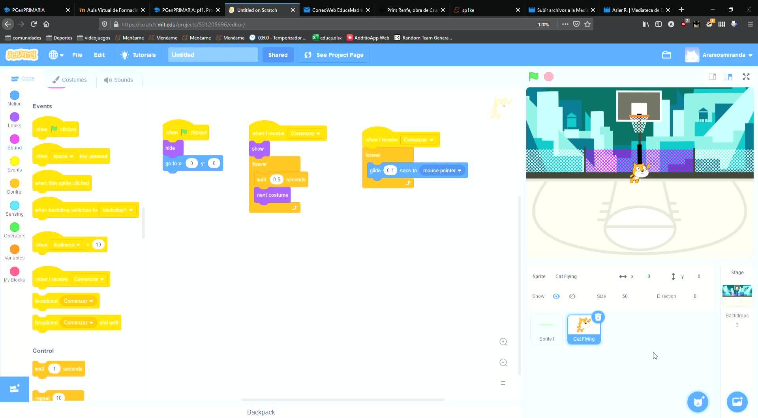Open Comenzar dropdown in palette 'when I receive' block
Image resolution: width=758 pixels, height=418 pixels.
89,279
